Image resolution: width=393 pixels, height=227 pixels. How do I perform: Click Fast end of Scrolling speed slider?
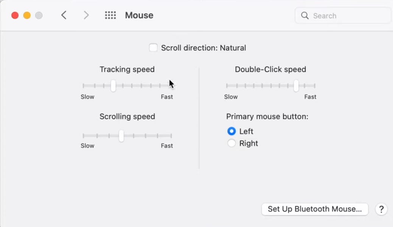[171, 136]
